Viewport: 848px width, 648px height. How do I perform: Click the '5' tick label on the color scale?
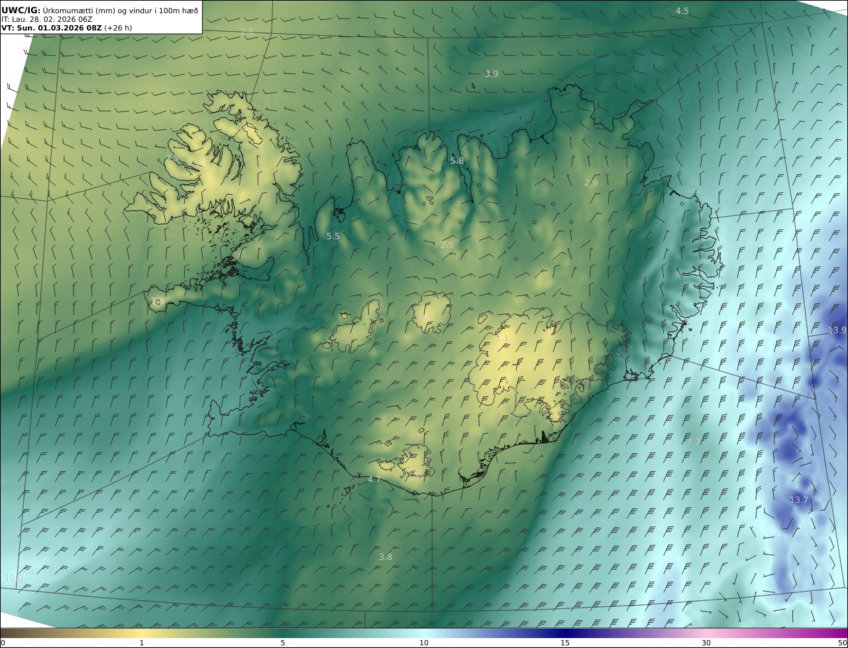click(283, 643)
